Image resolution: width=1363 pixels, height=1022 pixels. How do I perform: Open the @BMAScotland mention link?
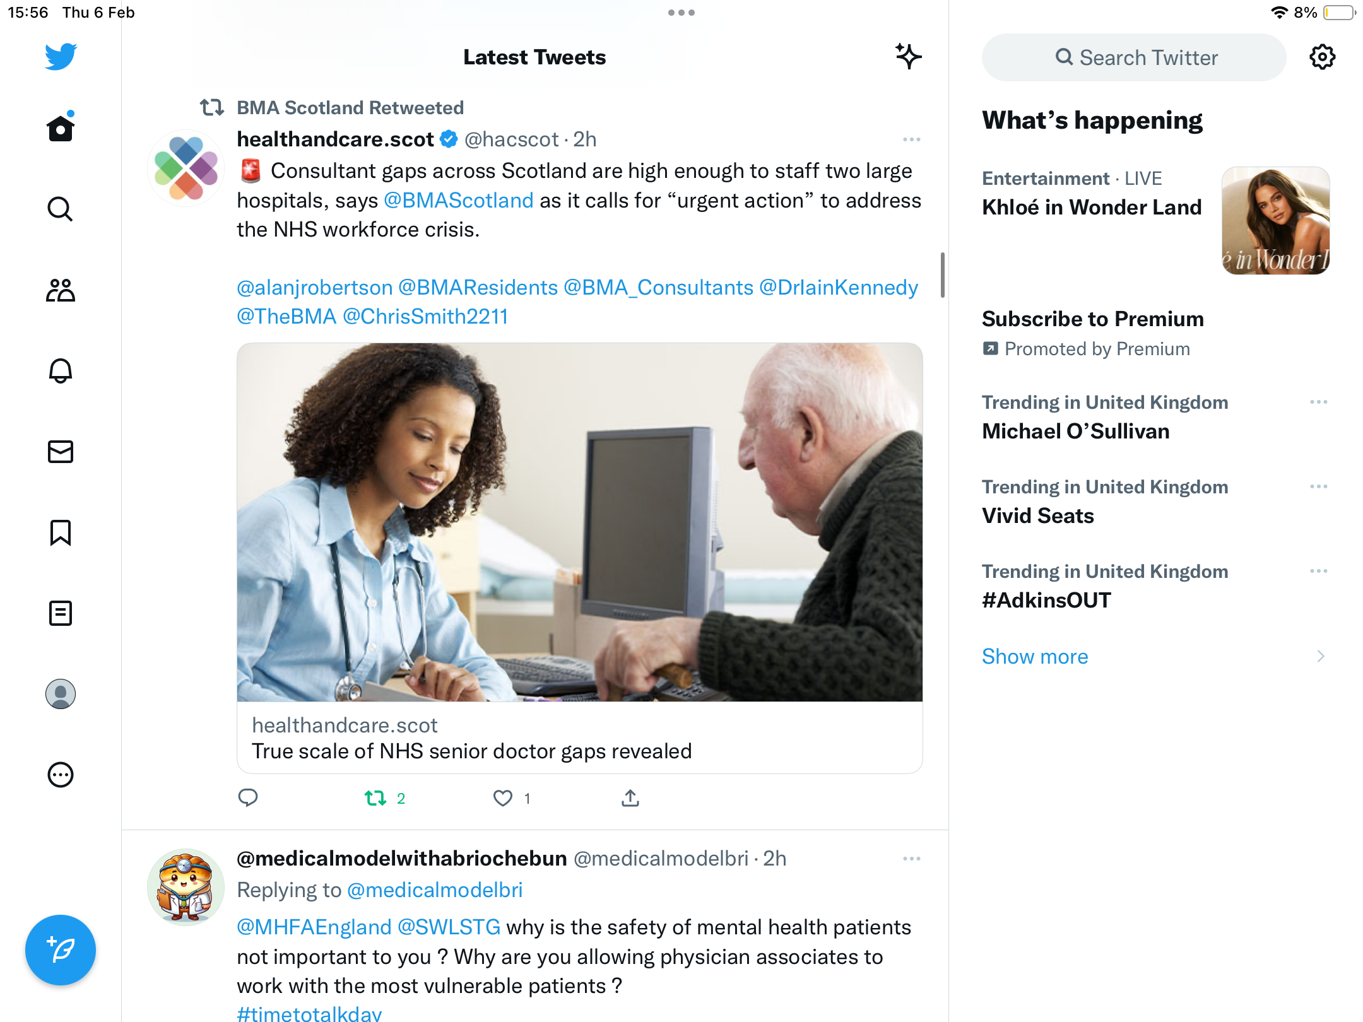(459, 201)
